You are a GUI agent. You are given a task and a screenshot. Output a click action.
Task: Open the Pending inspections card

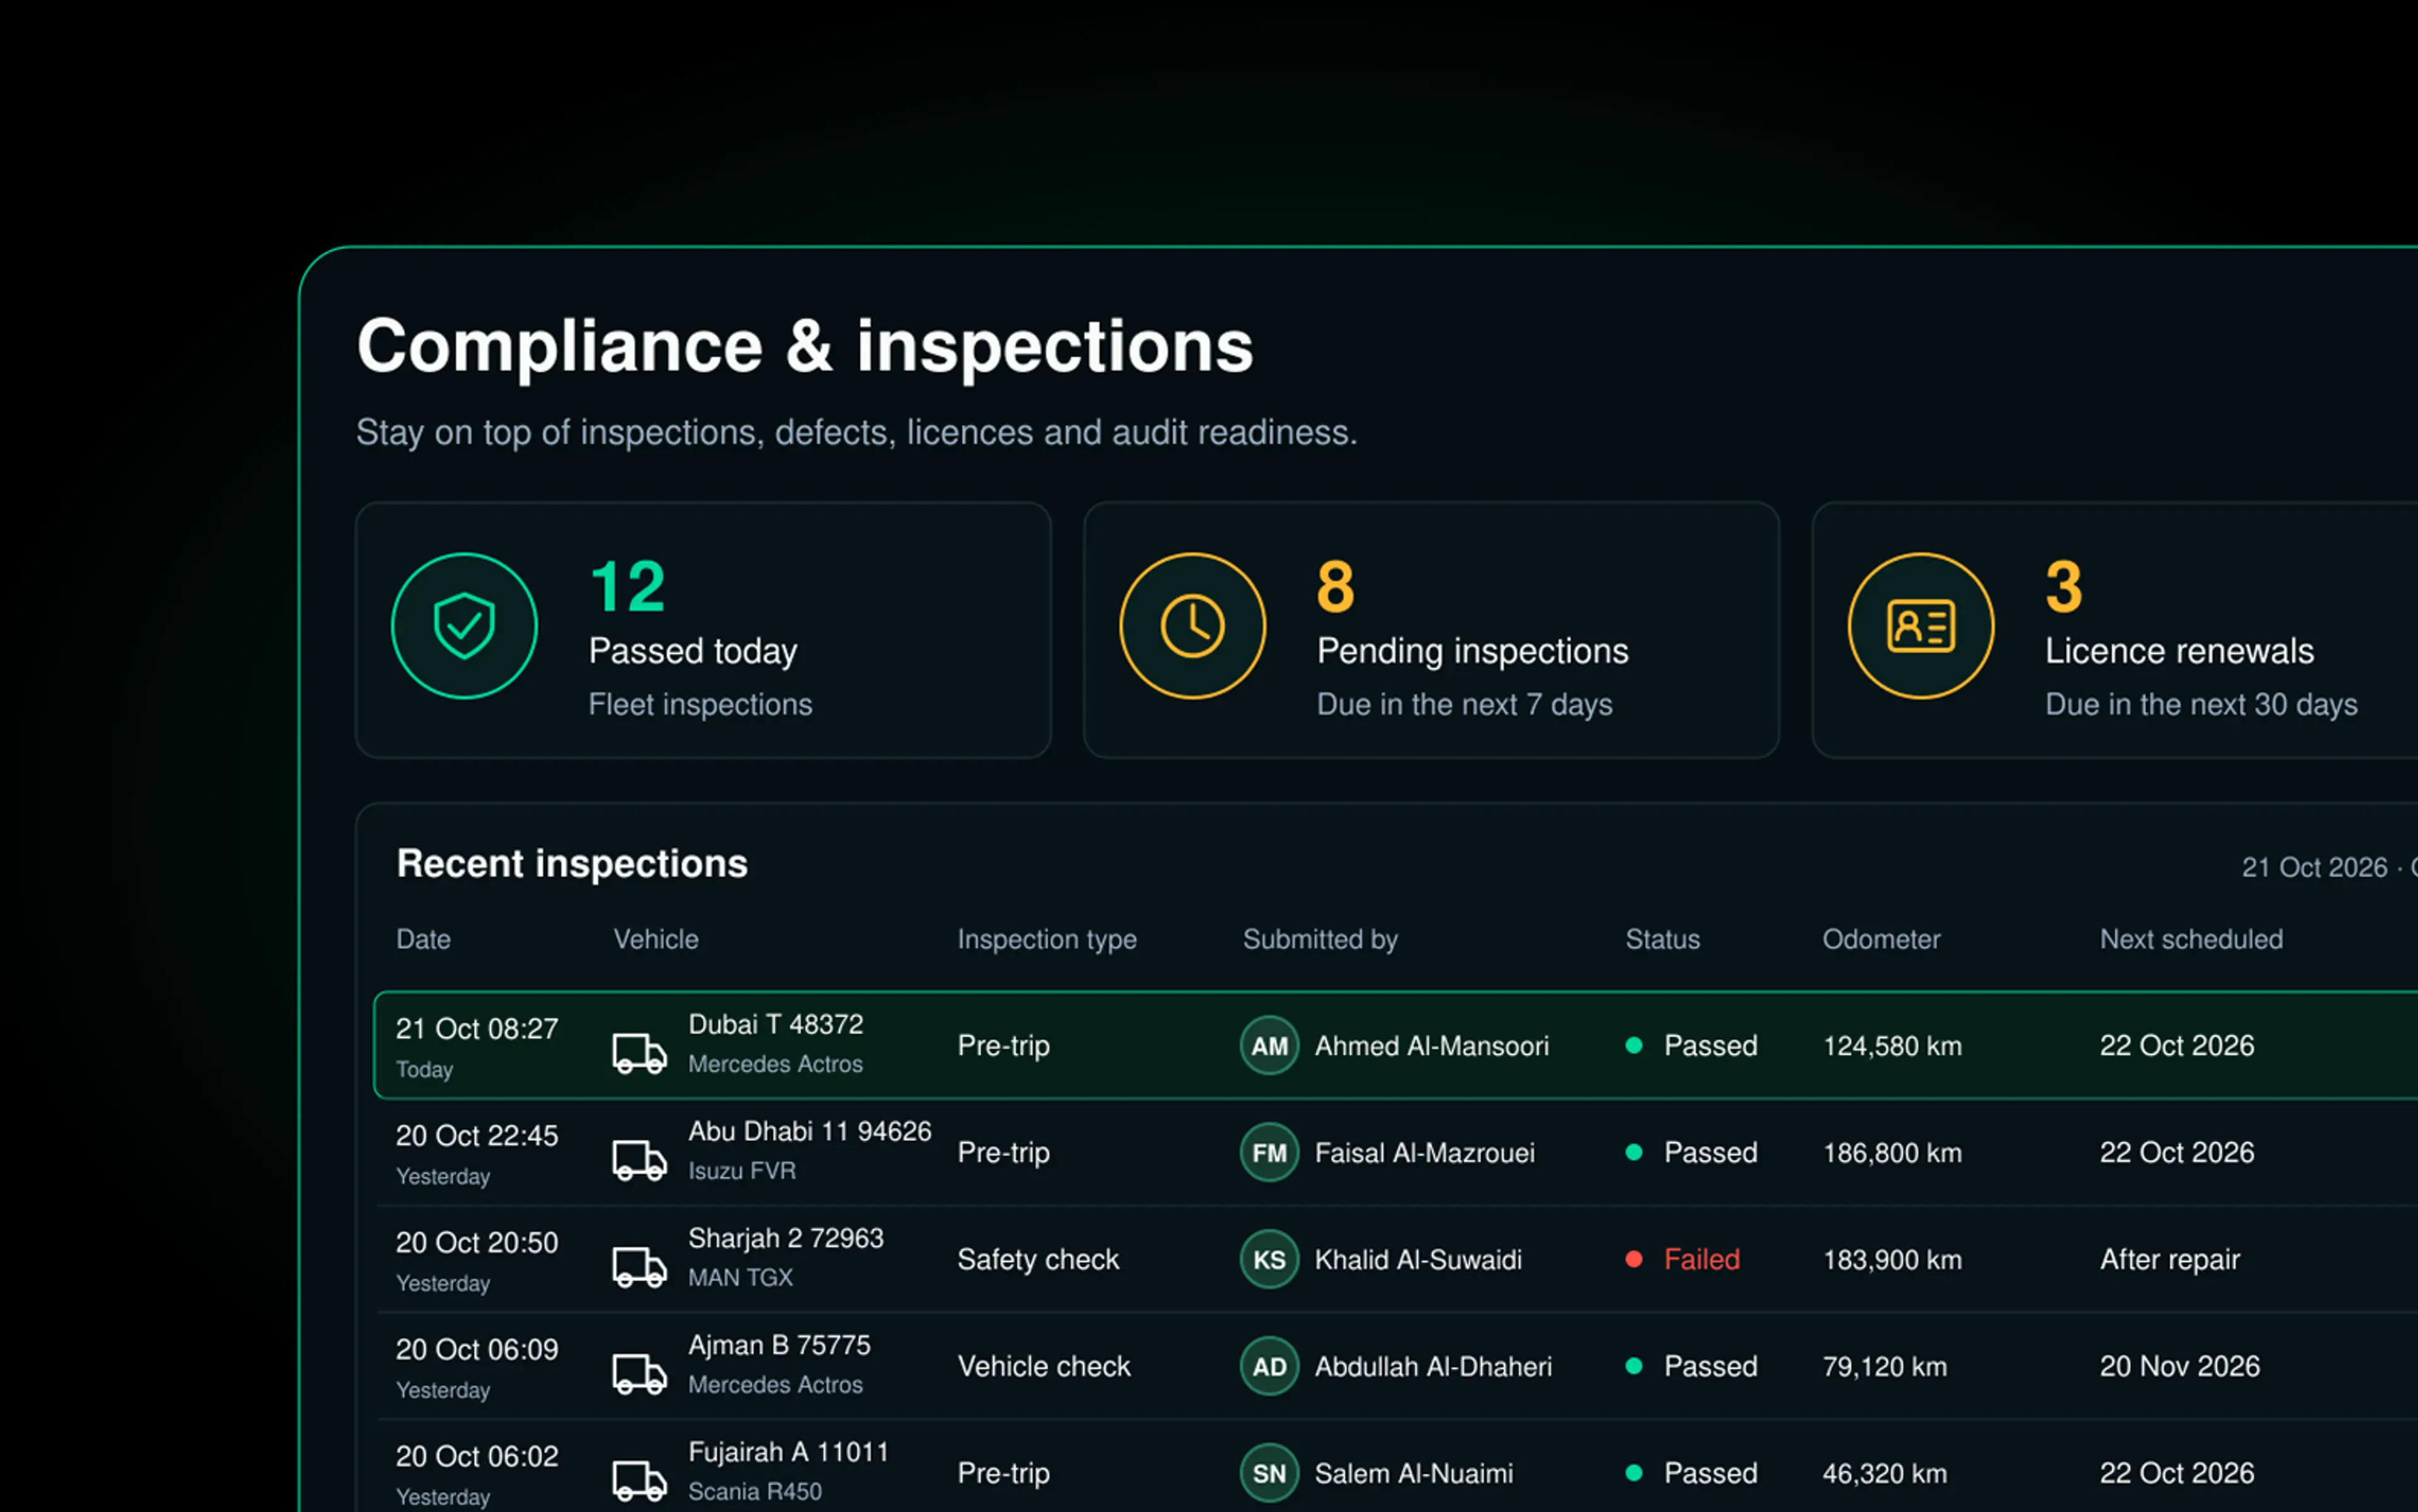point(1431,630)
